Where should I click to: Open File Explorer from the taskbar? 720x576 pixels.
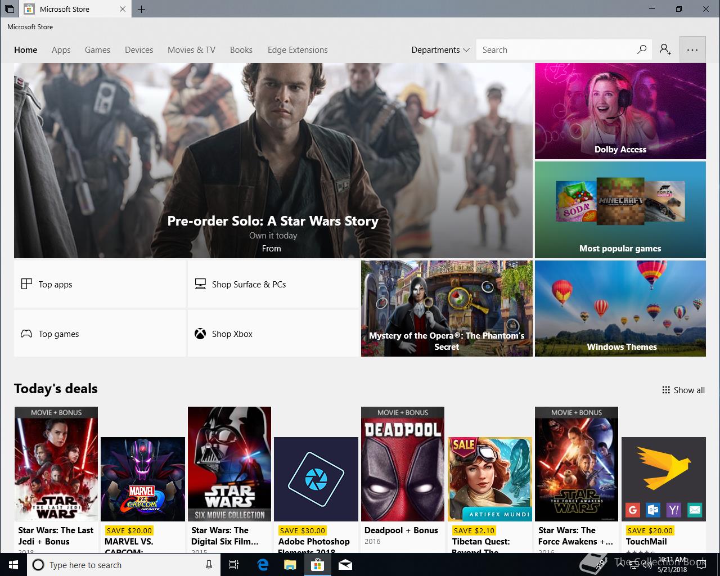(x=290, y=565)
